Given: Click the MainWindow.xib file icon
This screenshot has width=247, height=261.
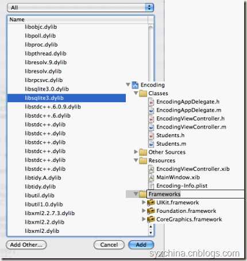Looking at the screenshot, I should click(x=151, y=178).
